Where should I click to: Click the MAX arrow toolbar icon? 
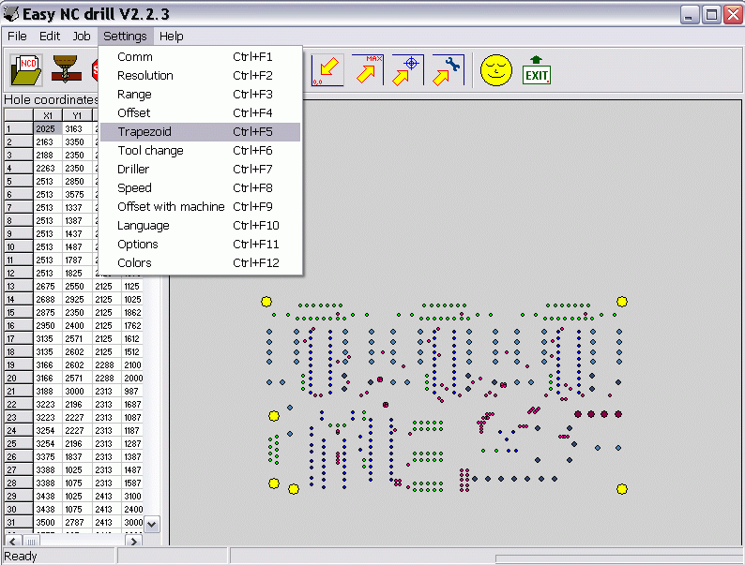pyautogui.click(x=368, y=69)
